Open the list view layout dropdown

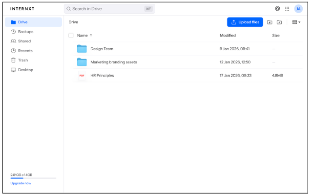296,22
